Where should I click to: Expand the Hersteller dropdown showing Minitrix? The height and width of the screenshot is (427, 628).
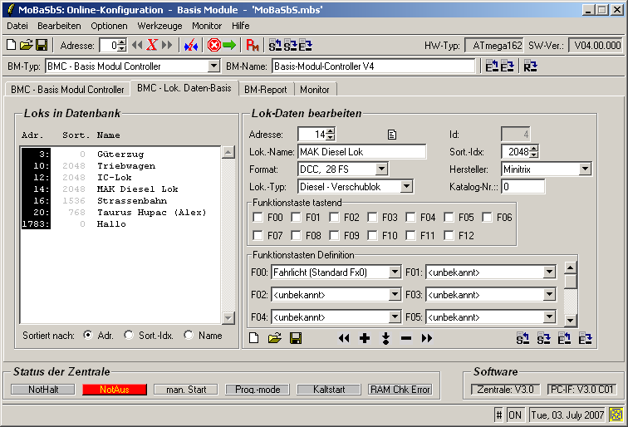tap(585, 169)
